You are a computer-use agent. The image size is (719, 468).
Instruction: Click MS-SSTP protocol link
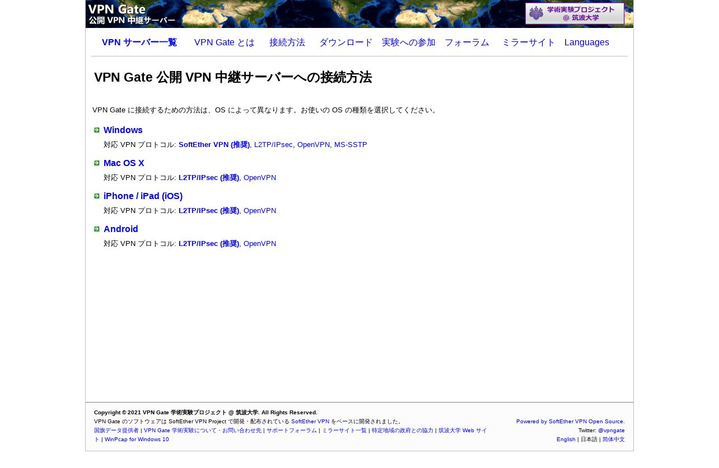point(351,145)
